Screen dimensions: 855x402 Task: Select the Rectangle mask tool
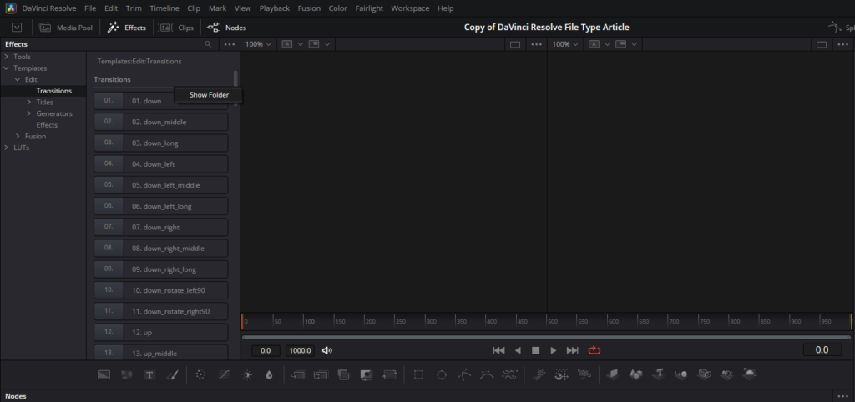pyautogui.click(x=418, y=374)
